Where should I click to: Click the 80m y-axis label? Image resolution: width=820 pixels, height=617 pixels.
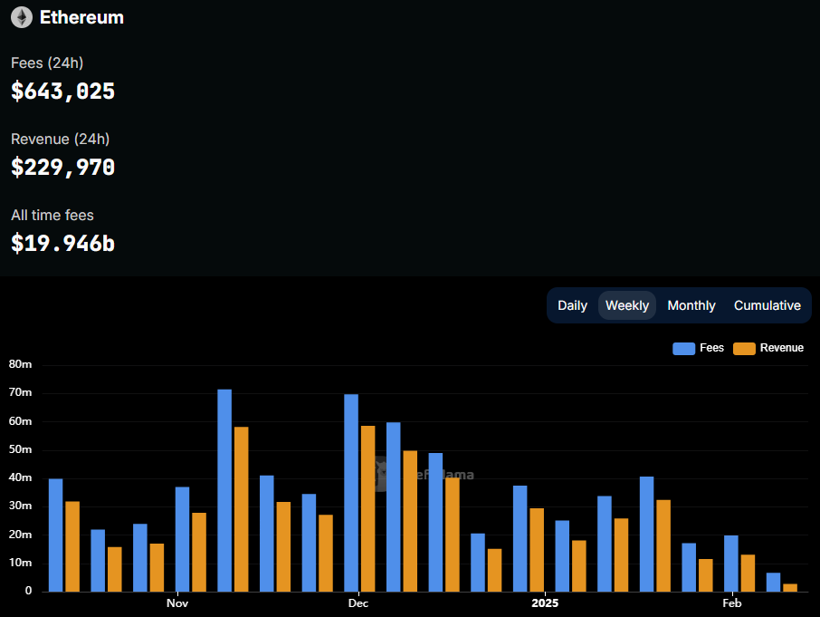pos(21,364)
